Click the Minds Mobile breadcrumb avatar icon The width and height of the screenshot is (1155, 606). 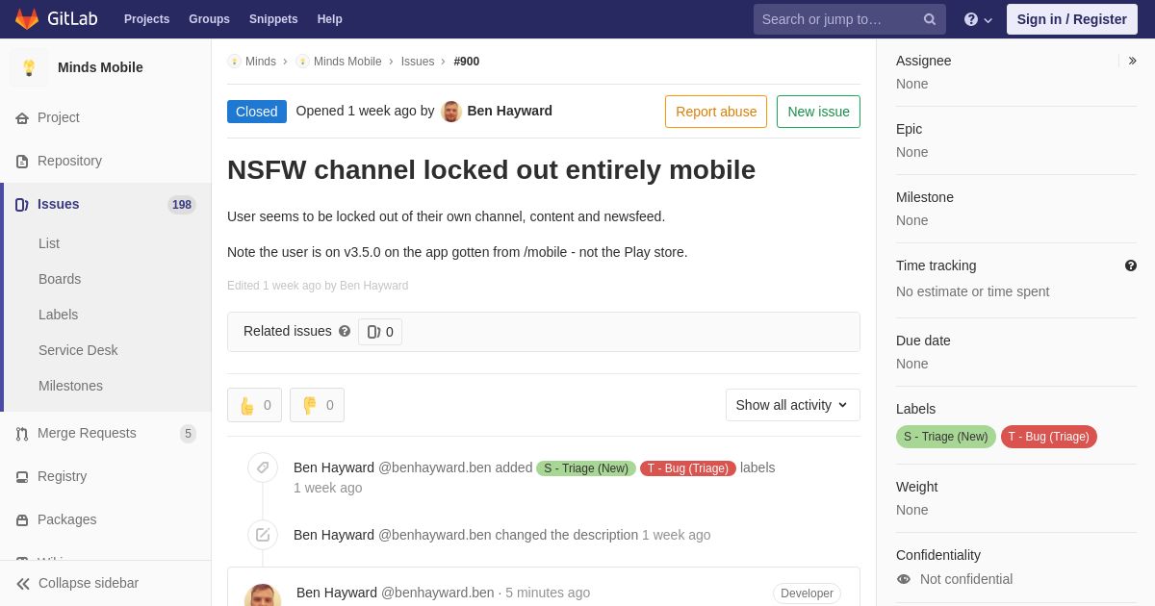[x=302, y=62]
